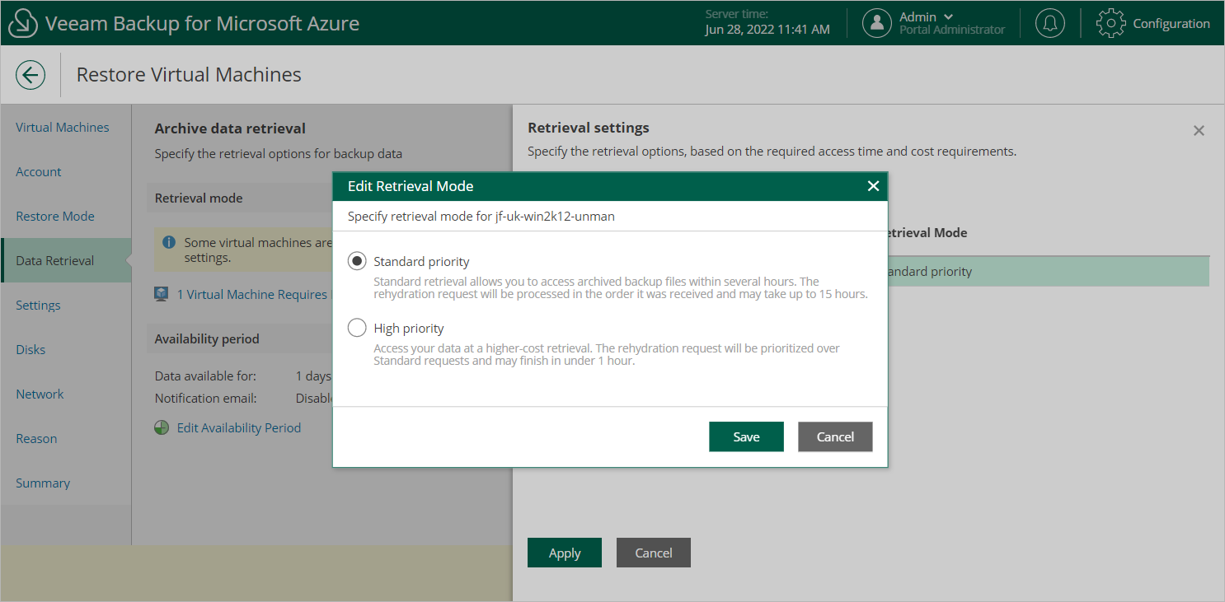
Task: Click the Veeam logo icon
Action: 22,23
